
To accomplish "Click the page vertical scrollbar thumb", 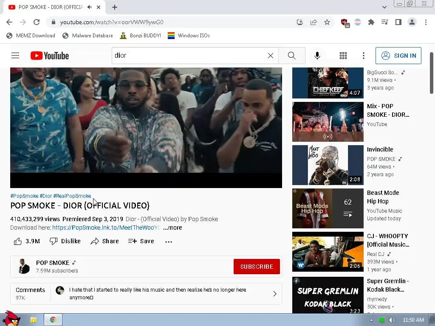I will pos(432,73).
